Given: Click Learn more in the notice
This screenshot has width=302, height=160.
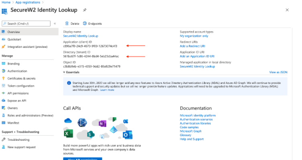Looking at the screenshot, I should pyautogui.click(x=107, y=90).
